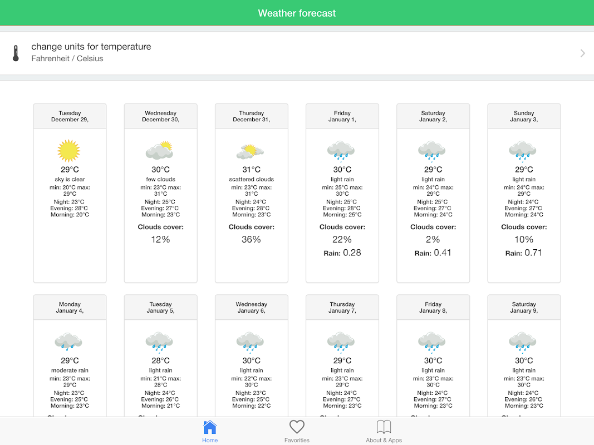
Task: Click the 22% clouds cover value
Action: coord(342,240)
